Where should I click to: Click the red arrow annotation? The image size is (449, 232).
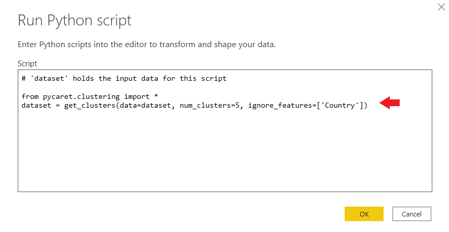point(390,104)
